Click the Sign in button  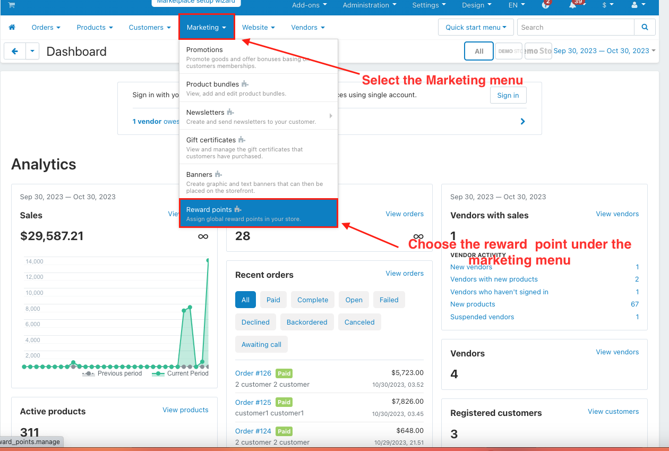click(508, 95)
